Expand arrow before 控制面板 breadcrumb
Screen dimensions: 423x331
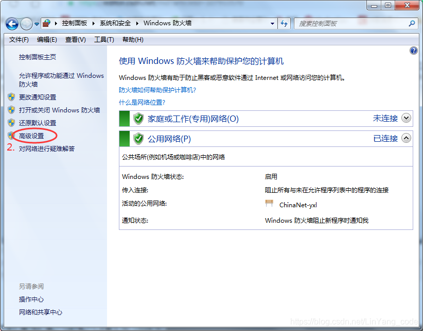pyautogui.click(x=56, y=24)
